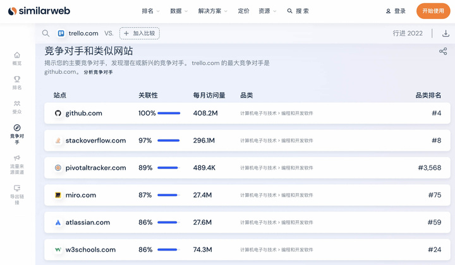Click the orange 开始使用 button
The width and height of the screenshot is (455, 265).
tap(434, 11)
